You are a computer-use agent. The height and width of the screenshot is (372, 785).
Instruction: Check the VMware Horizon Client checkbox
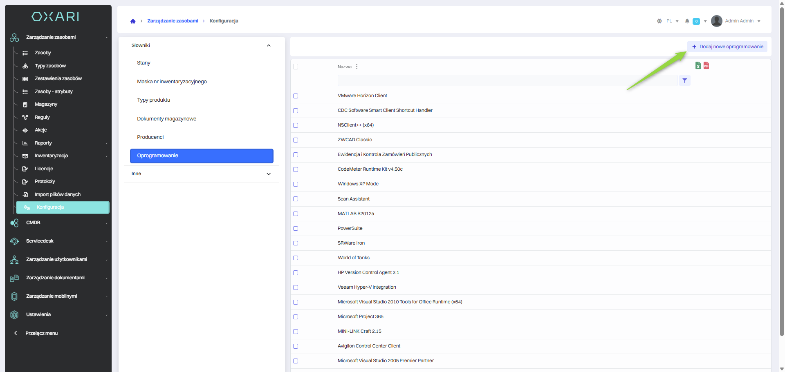click(296, 96)
